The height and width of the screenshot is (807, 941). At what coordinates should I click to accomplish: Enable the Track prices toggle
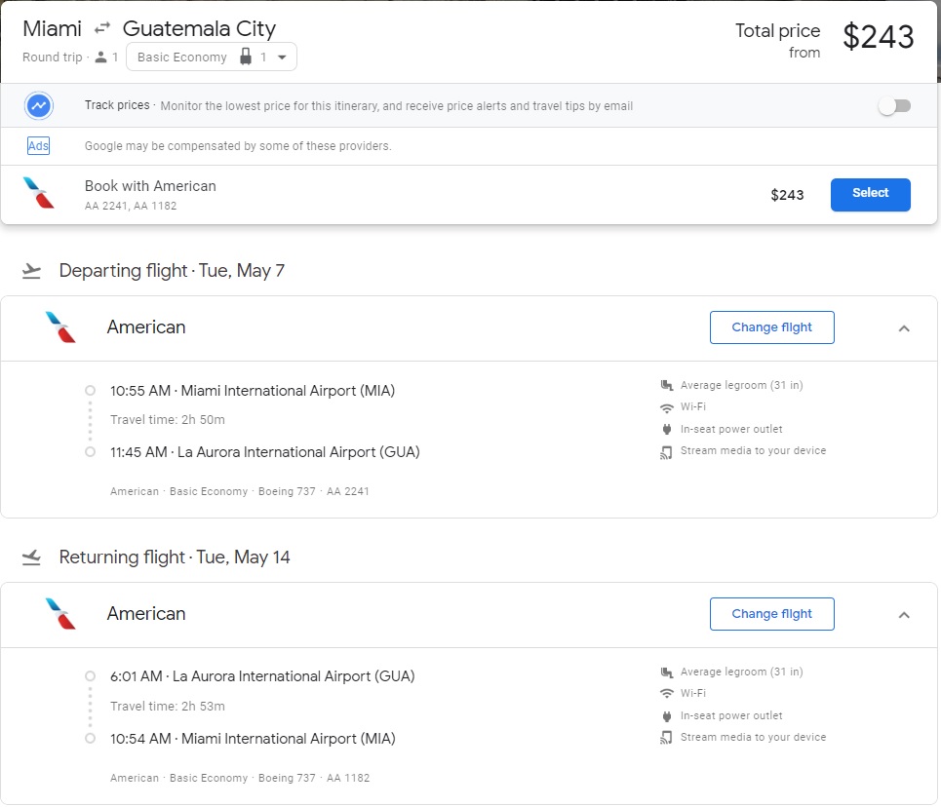tap(893, 106)
